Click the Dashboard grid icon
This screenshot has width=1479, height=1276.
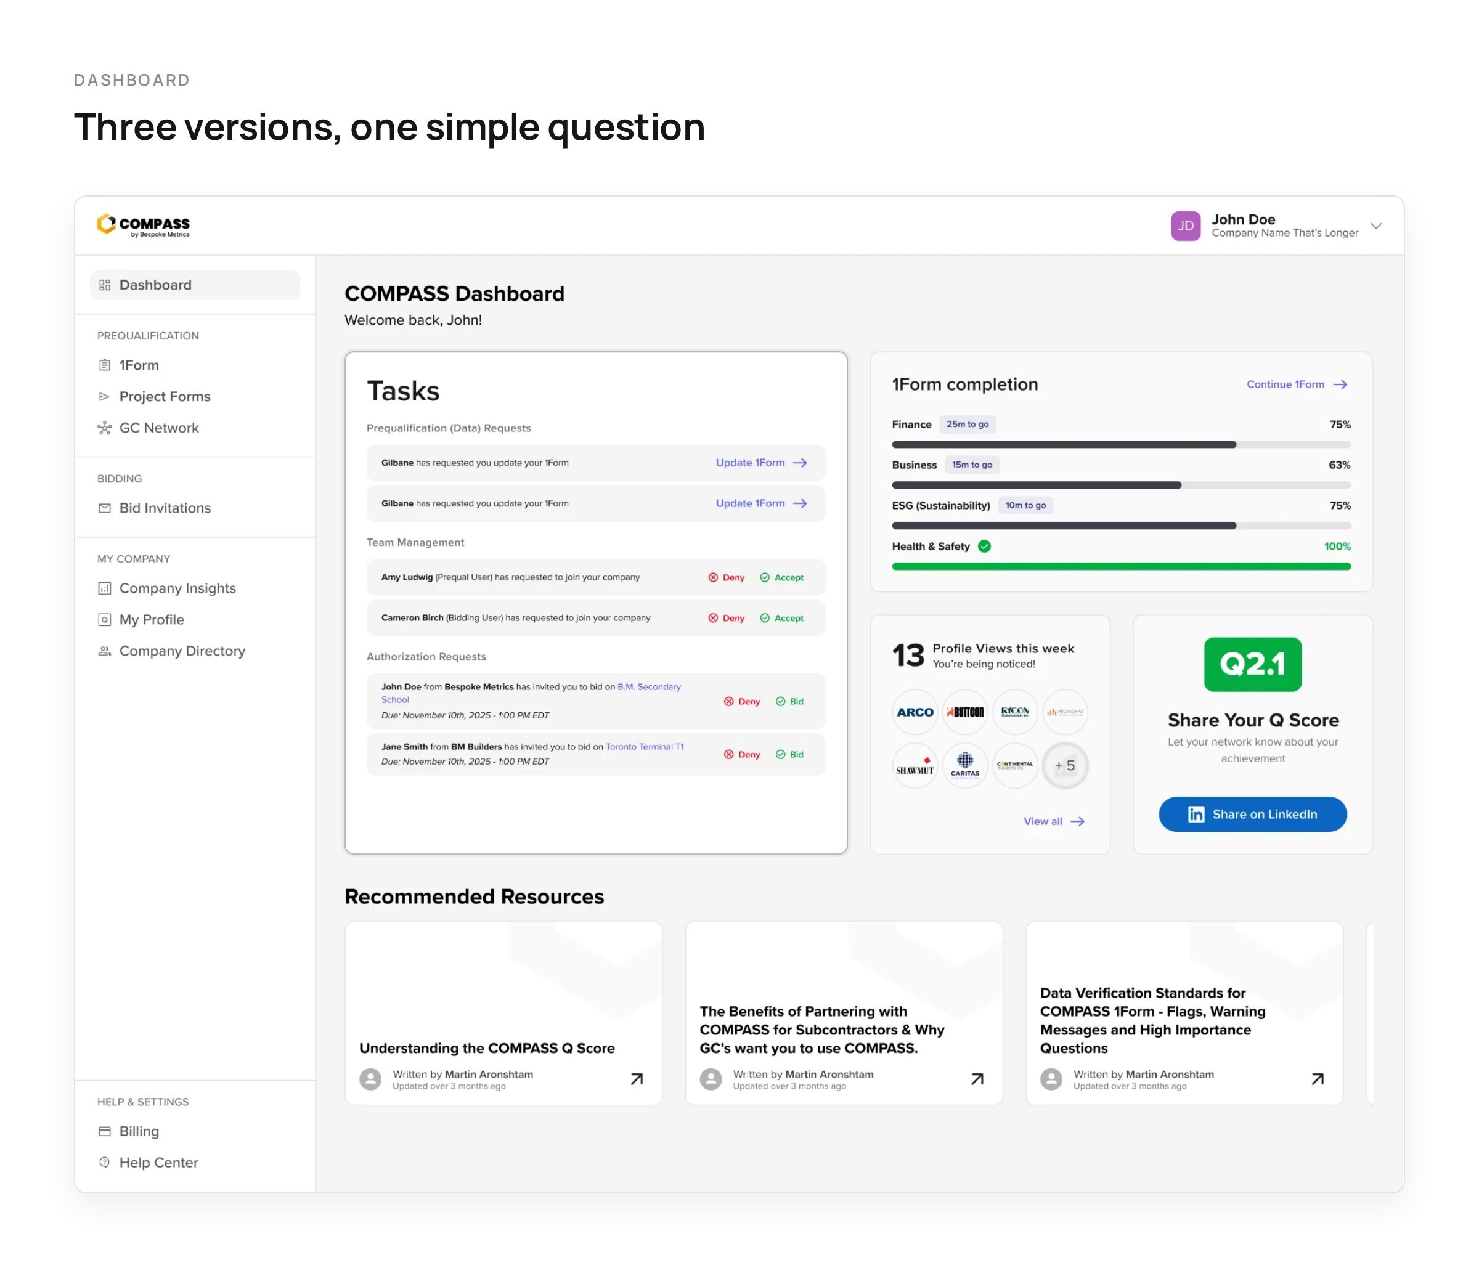pyautogui.click(x=104, y=285)
